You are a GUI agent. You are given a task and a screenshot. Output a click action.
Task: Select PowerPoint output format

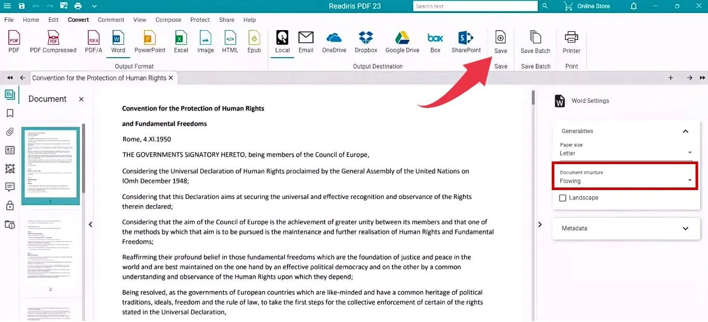(150, 42)
